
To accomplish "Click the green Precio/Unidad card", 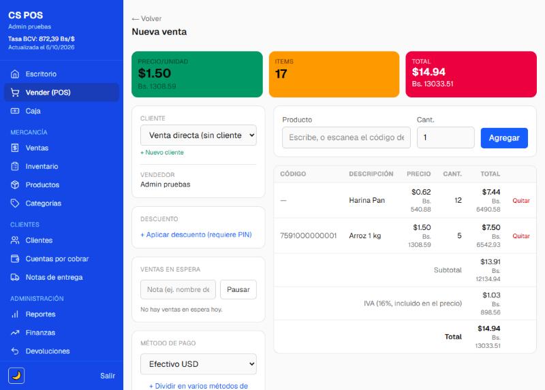I will pyautogui.click(x=197, y=74).
